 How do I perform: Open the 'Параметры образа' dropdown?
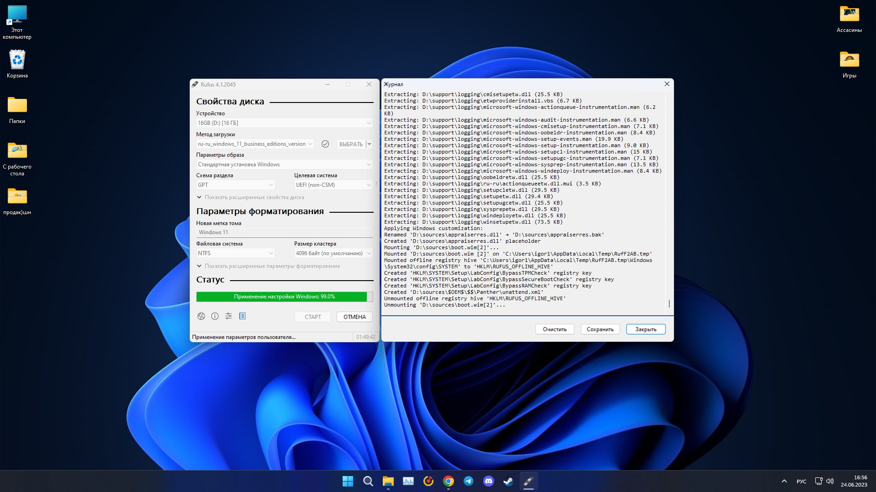click(284, 164)
